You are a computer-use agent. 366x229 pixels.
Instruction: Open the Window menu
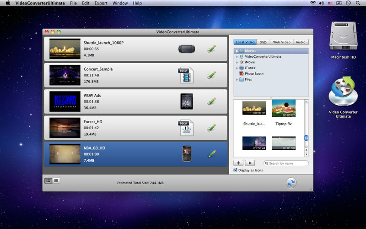tap(120, 3)
